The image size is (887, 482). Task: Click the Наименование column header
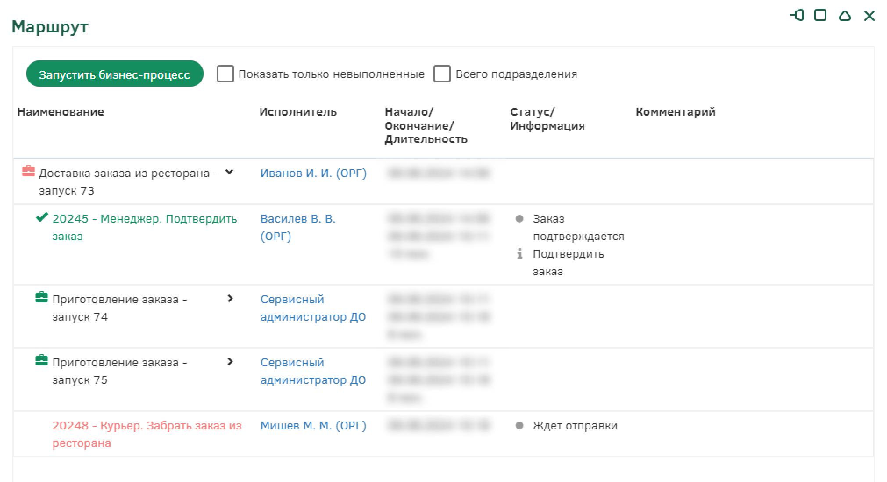click(x=61, y=112)
